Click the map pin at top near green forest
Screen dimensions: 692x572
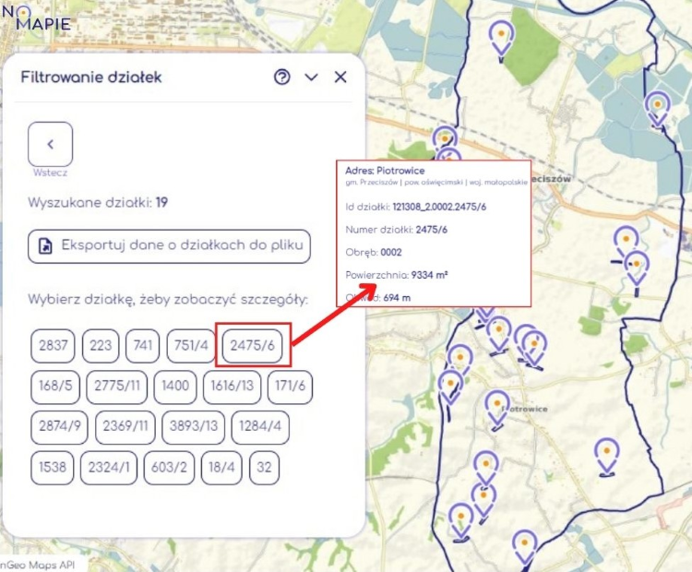(501, 39)
